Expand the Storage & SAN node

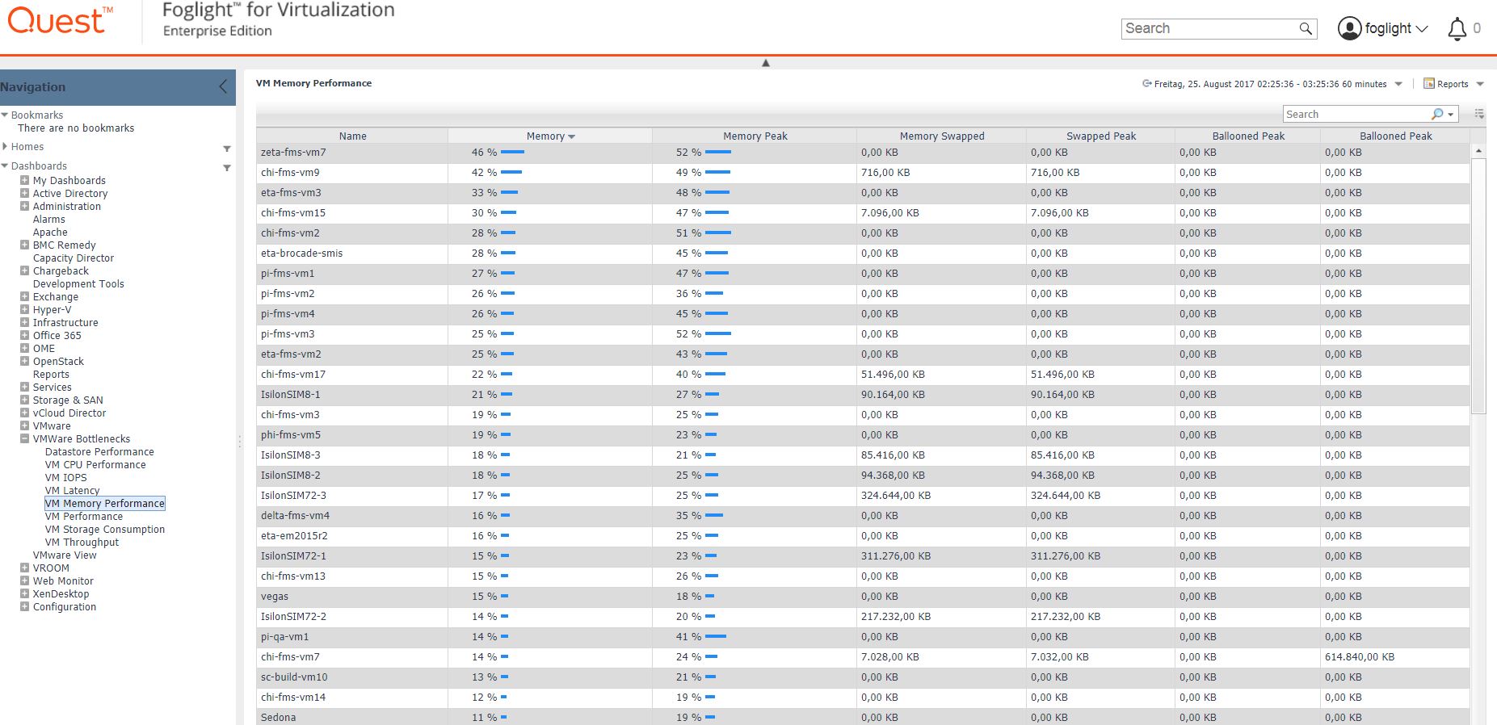[x=24, y=400]
